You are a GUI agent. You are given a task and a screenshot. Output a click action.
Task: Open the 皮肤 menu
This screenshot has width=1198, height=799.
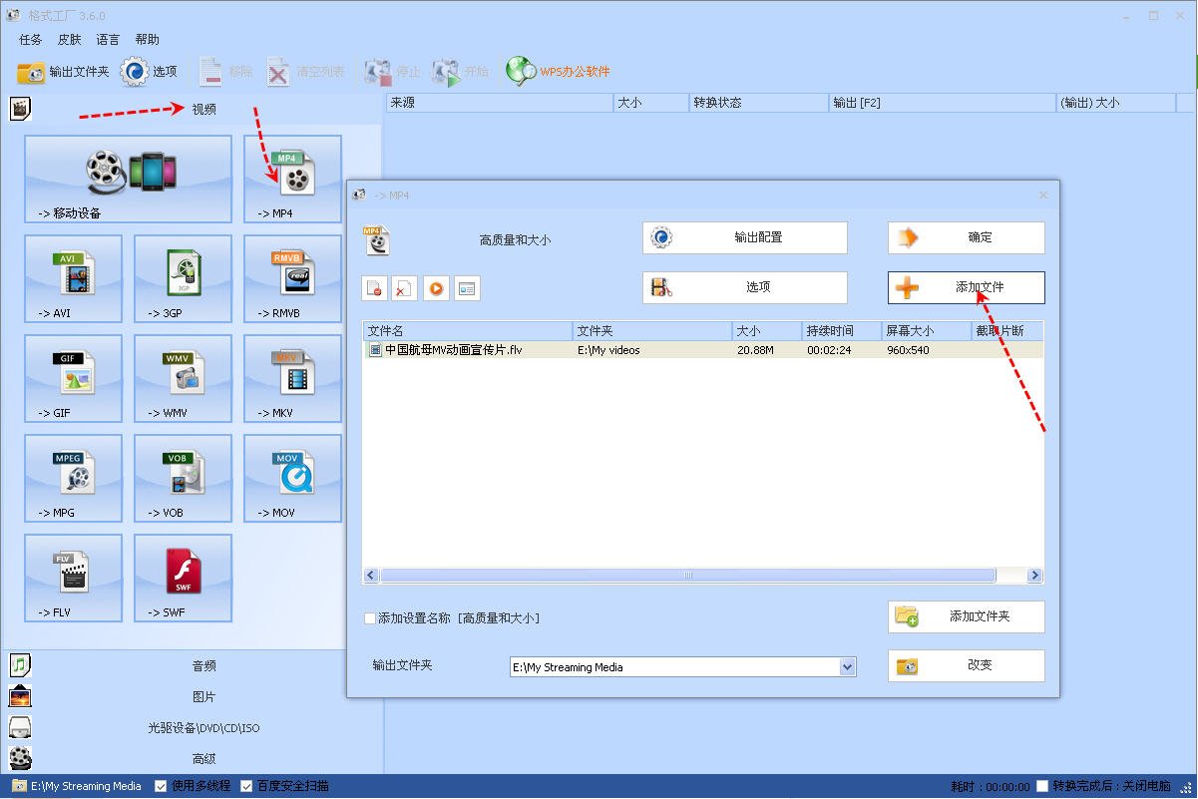(x=69, y=40)
